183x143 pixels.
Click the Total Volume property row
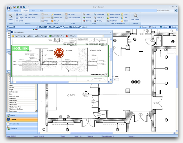pos(22,105)
